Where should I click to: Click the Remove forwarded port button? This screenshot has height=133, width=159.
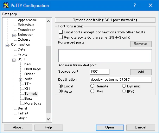(x=141, y=44)
